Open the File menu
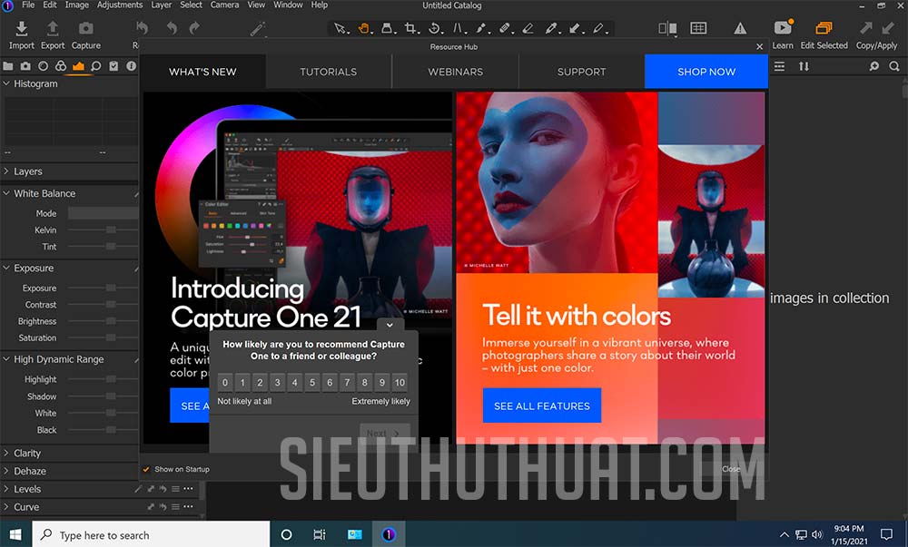The image size is (908, 547). (x=28, y=5)
